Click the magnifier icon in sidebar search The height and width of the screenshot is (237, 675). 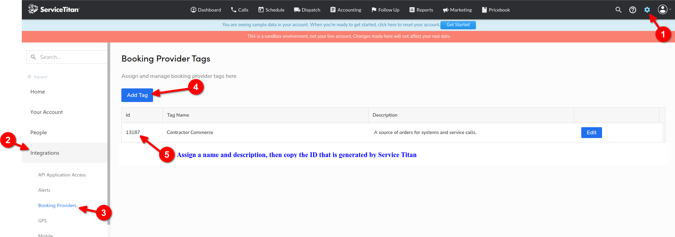(x=33, y=57)
